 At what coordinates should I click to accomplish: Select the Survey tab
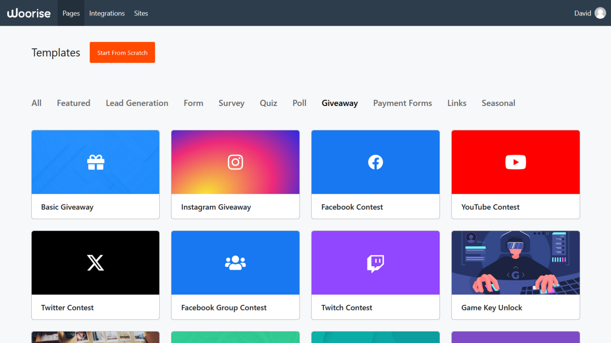tap(232, 103)
